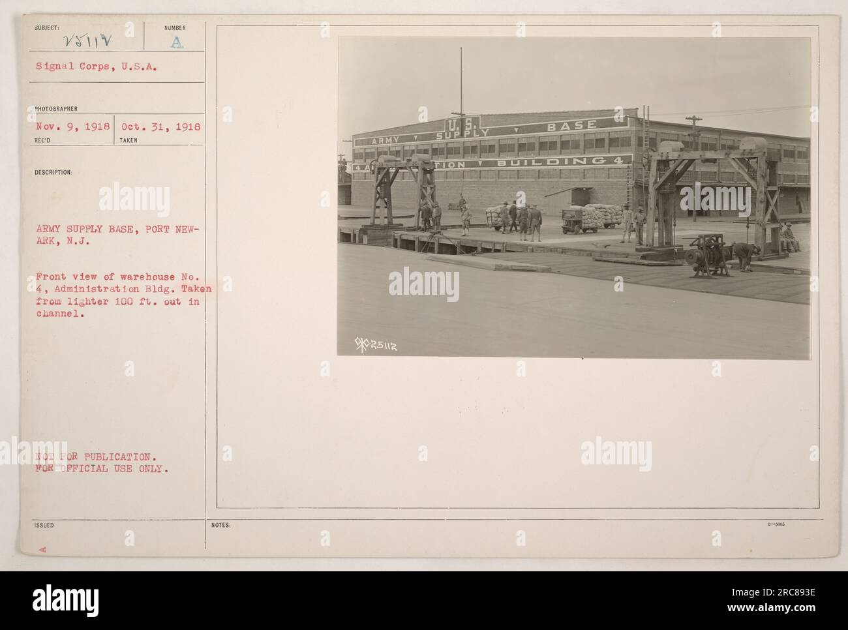Click the "DESCRIPTION:" label

54,173
